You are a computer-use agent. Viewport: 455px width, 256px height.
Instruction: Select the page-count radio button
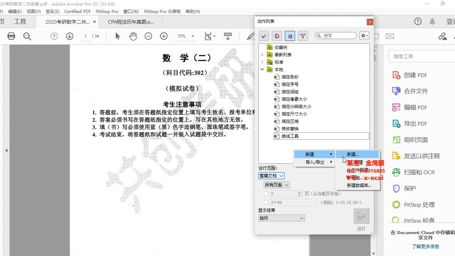266,193
